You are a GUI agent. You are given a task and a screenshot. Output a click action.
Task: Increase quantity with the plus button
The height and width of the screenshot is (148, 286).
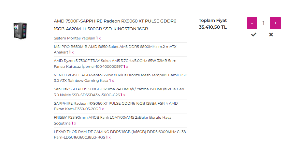pyautogui.click(x=276, y=23)
